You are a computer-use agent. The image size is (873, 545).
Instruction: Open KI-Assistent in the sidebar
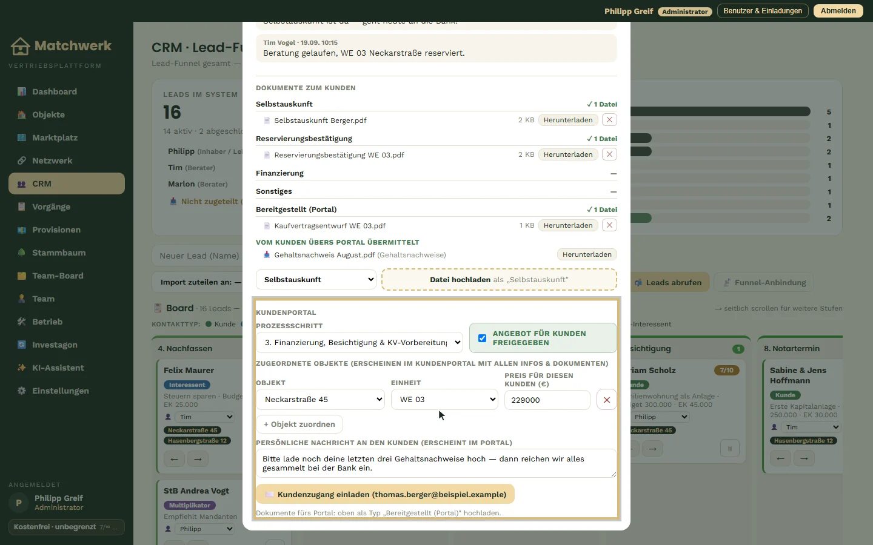coord(67,368)
